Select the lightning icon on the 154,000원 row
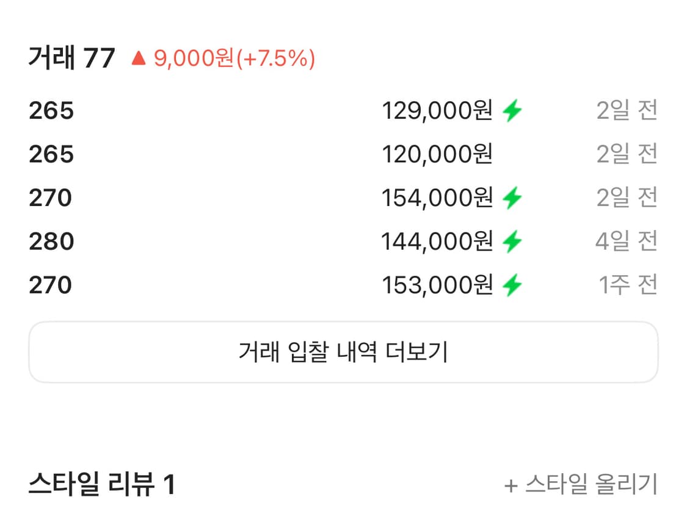687x511 pixels. [512, 197]
